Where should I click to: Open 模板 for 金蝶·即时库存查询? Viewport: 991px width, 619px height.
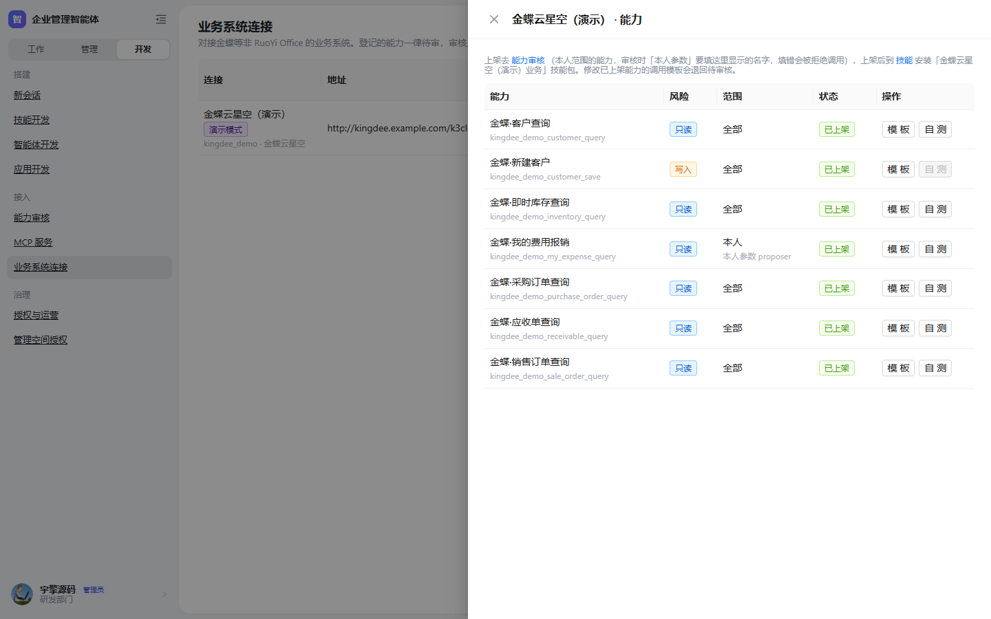pyautogui.click(x=898, y=209)
